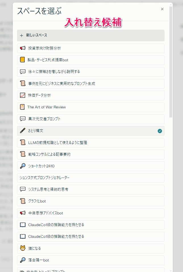Click the orange notebook icon beside 製品・サービス利点提案bot
The image size is (183, 272).
click(22, 60)
